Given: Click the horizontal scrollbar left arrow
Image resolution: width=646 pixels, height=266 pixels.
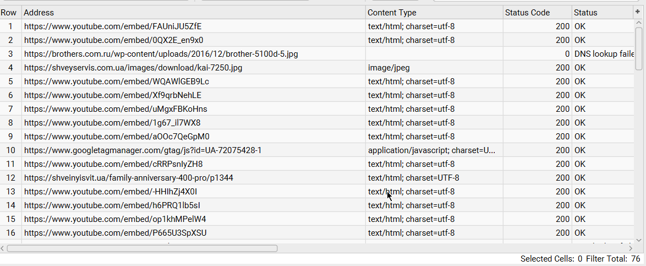Looking at the screenshot, I should 3,248.
